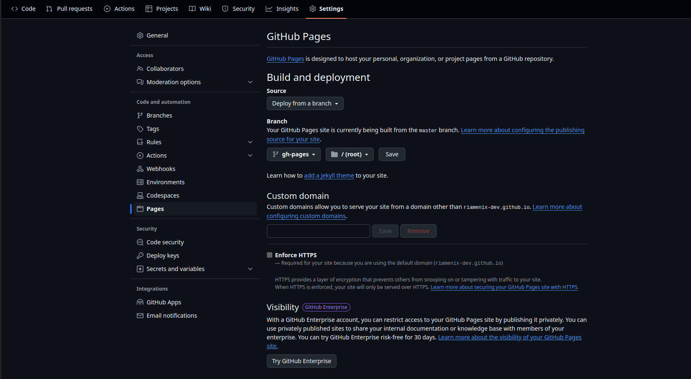
Task: Open Email notifications settings
Action: tap(195, 316)
